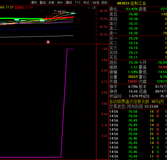Image resolution: width=167 pixels, height=160 pixels.
Task: Add stock via +自选 button
Action: [95, 2]
